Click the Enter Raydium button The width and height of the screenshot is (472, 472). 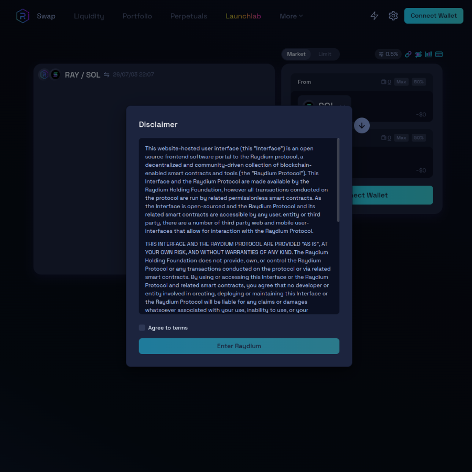coord(239,346)
